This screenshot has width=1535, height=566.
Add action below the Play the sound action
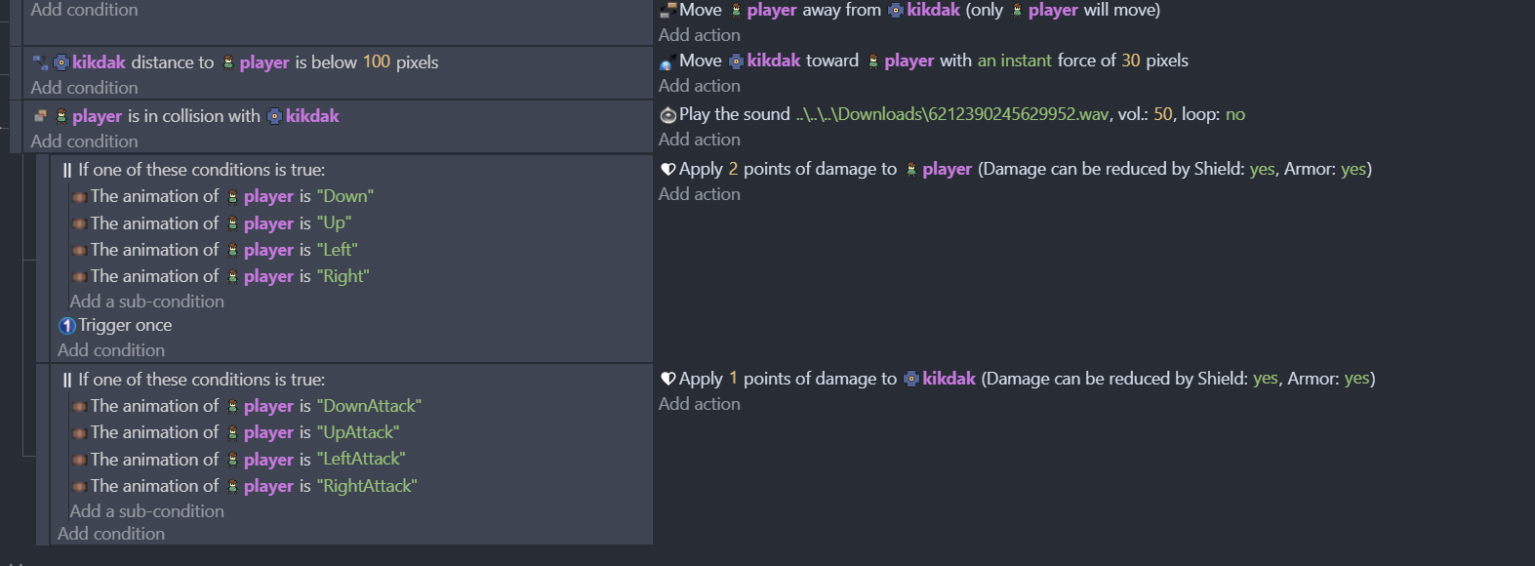700,140
